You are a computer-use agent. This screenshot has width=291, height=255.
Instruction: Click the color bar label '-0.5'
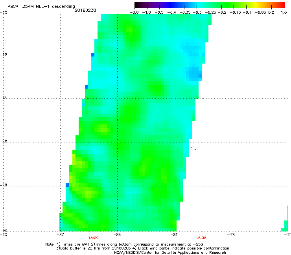click(159, 13)
